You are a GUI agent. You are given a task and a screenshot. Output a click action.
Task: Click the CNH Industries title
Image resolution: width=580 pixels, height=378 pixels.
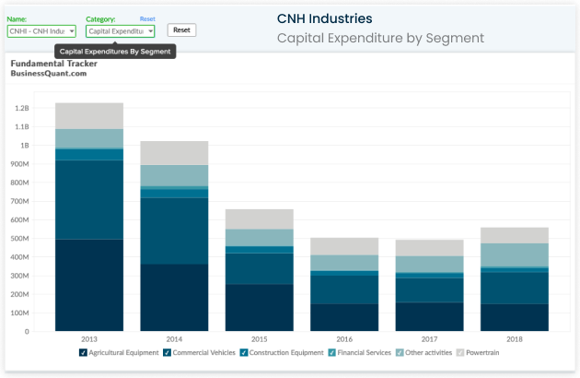(324, 18)
